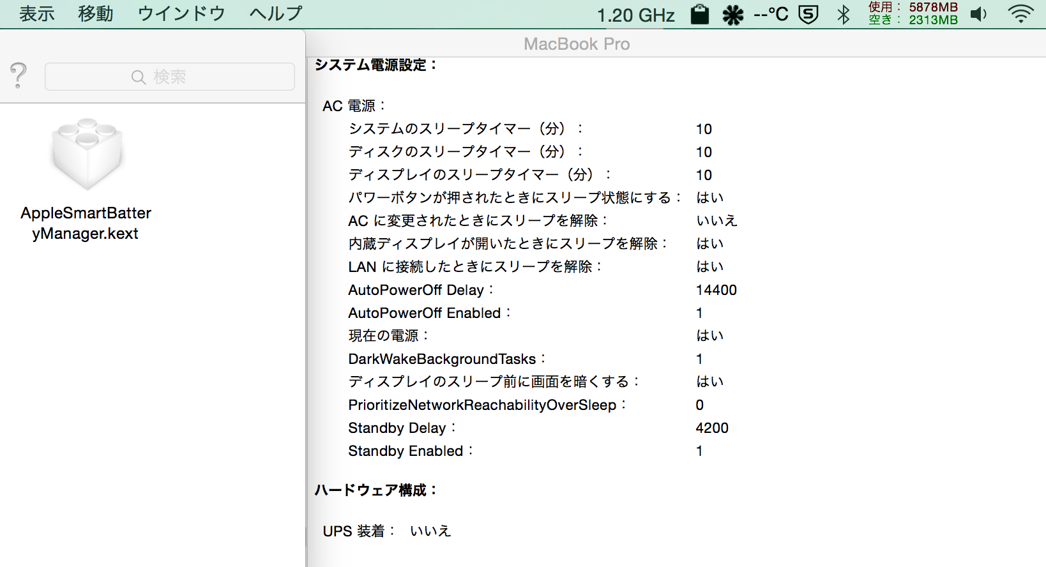Screen dimensions: 1046x567
Task: Open the Bluetooth menu bar icon
Action: (844, 14)
